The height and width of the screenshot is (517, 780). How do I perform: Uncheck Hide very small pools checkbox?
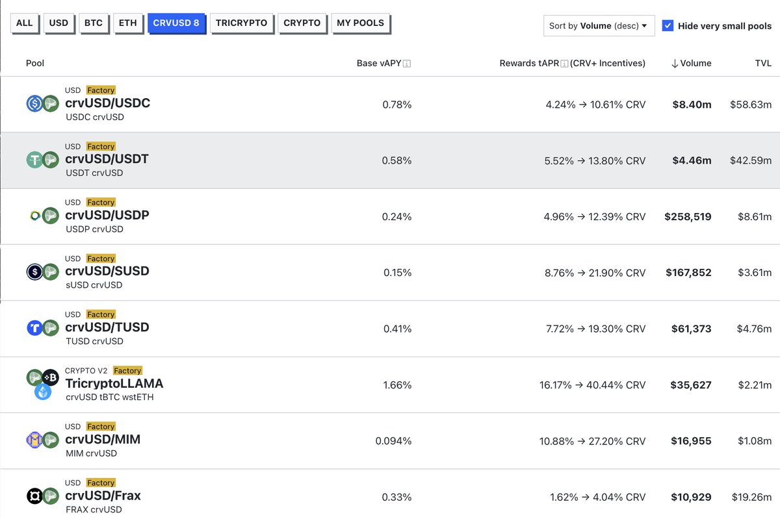[x=668, y=26]
